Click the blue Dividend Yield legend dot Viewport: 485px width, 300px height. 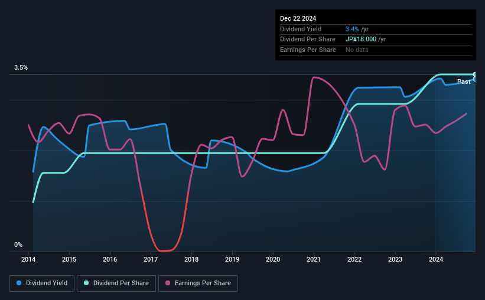19,283
